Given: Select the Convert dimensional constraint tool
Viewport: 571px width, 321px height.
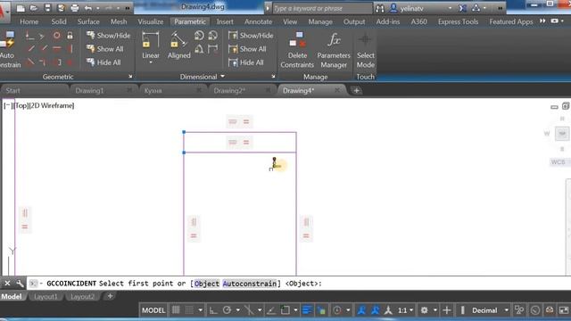Looking at the screenshot, I should [x=212, y=49].
